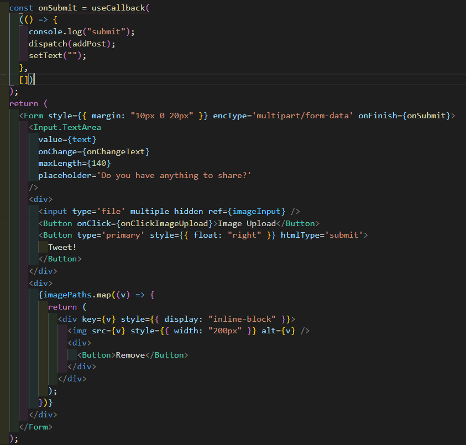Click the value={text} attribute
466x445 pixels.
tap(67, 140)
